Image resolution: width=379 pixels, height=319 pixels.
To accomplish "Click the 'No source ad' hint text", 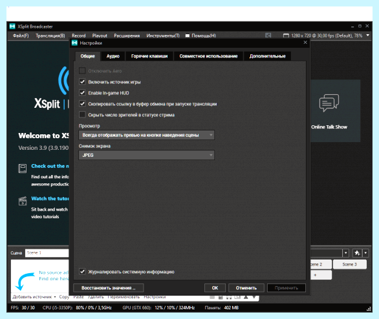I will pos(54,273).
